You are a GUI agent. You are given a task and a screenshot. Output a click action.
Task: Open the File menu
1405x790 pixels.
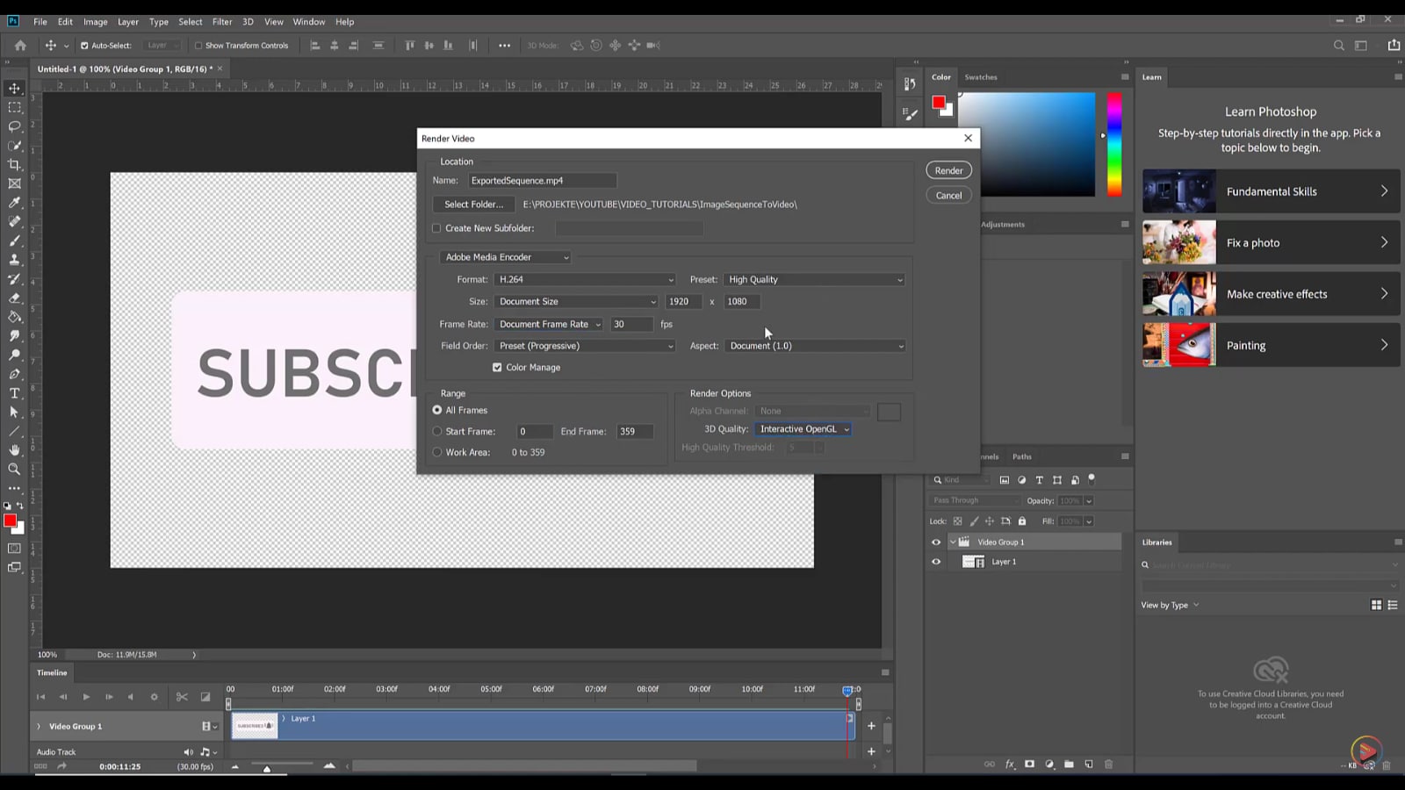pyautogui.click(x=40, y=22)
